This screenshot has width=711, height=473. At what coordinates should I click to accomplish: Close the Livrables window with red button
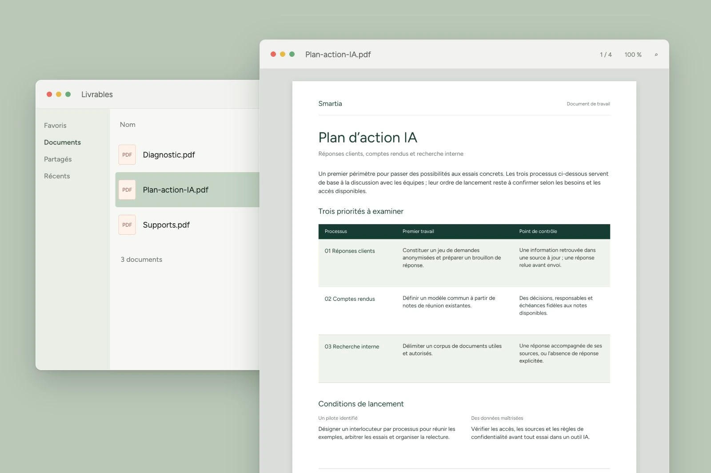[x=49, y=95]
